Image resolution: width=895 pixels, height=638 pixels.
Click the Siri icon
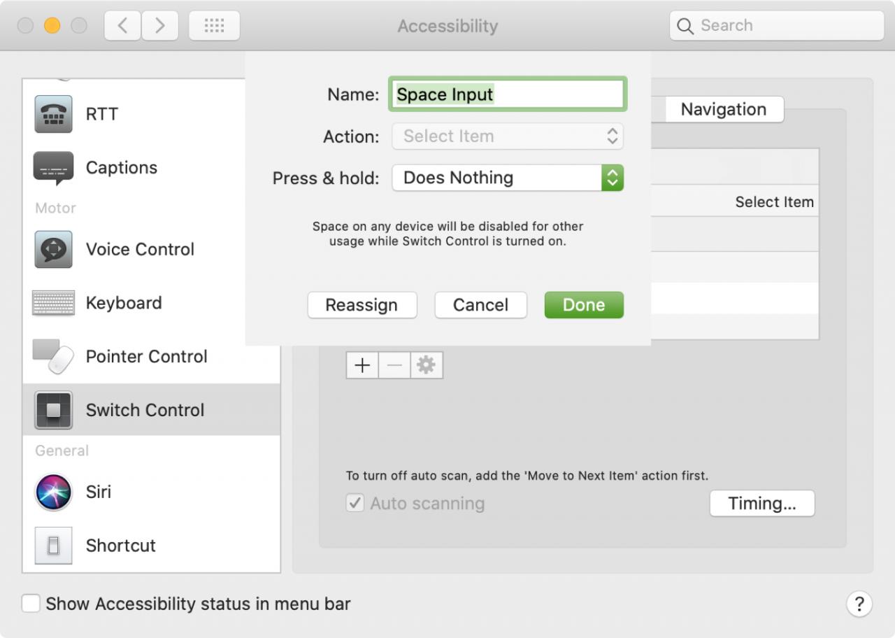[x=53, y=492]
